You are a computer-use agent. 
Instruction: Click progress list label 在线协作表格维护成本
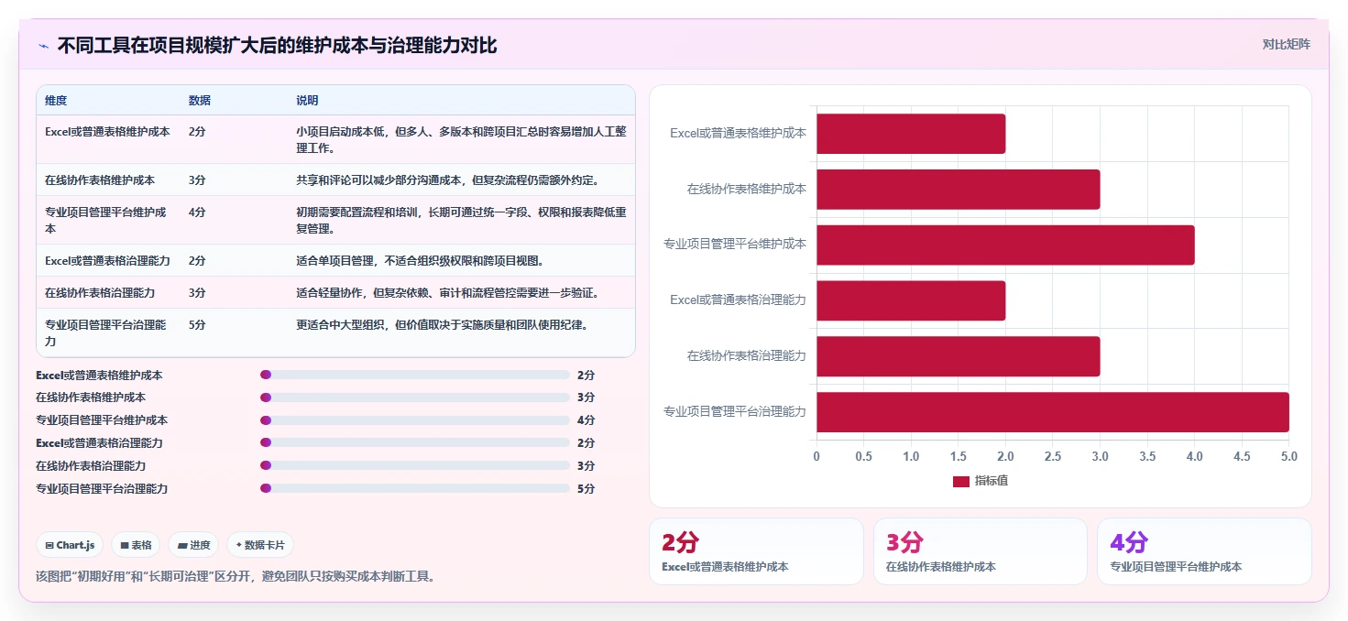click(91, 398)
